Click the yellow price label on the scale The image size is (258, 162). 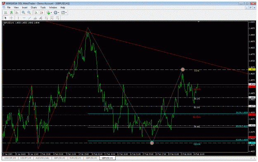click(252, 69)
